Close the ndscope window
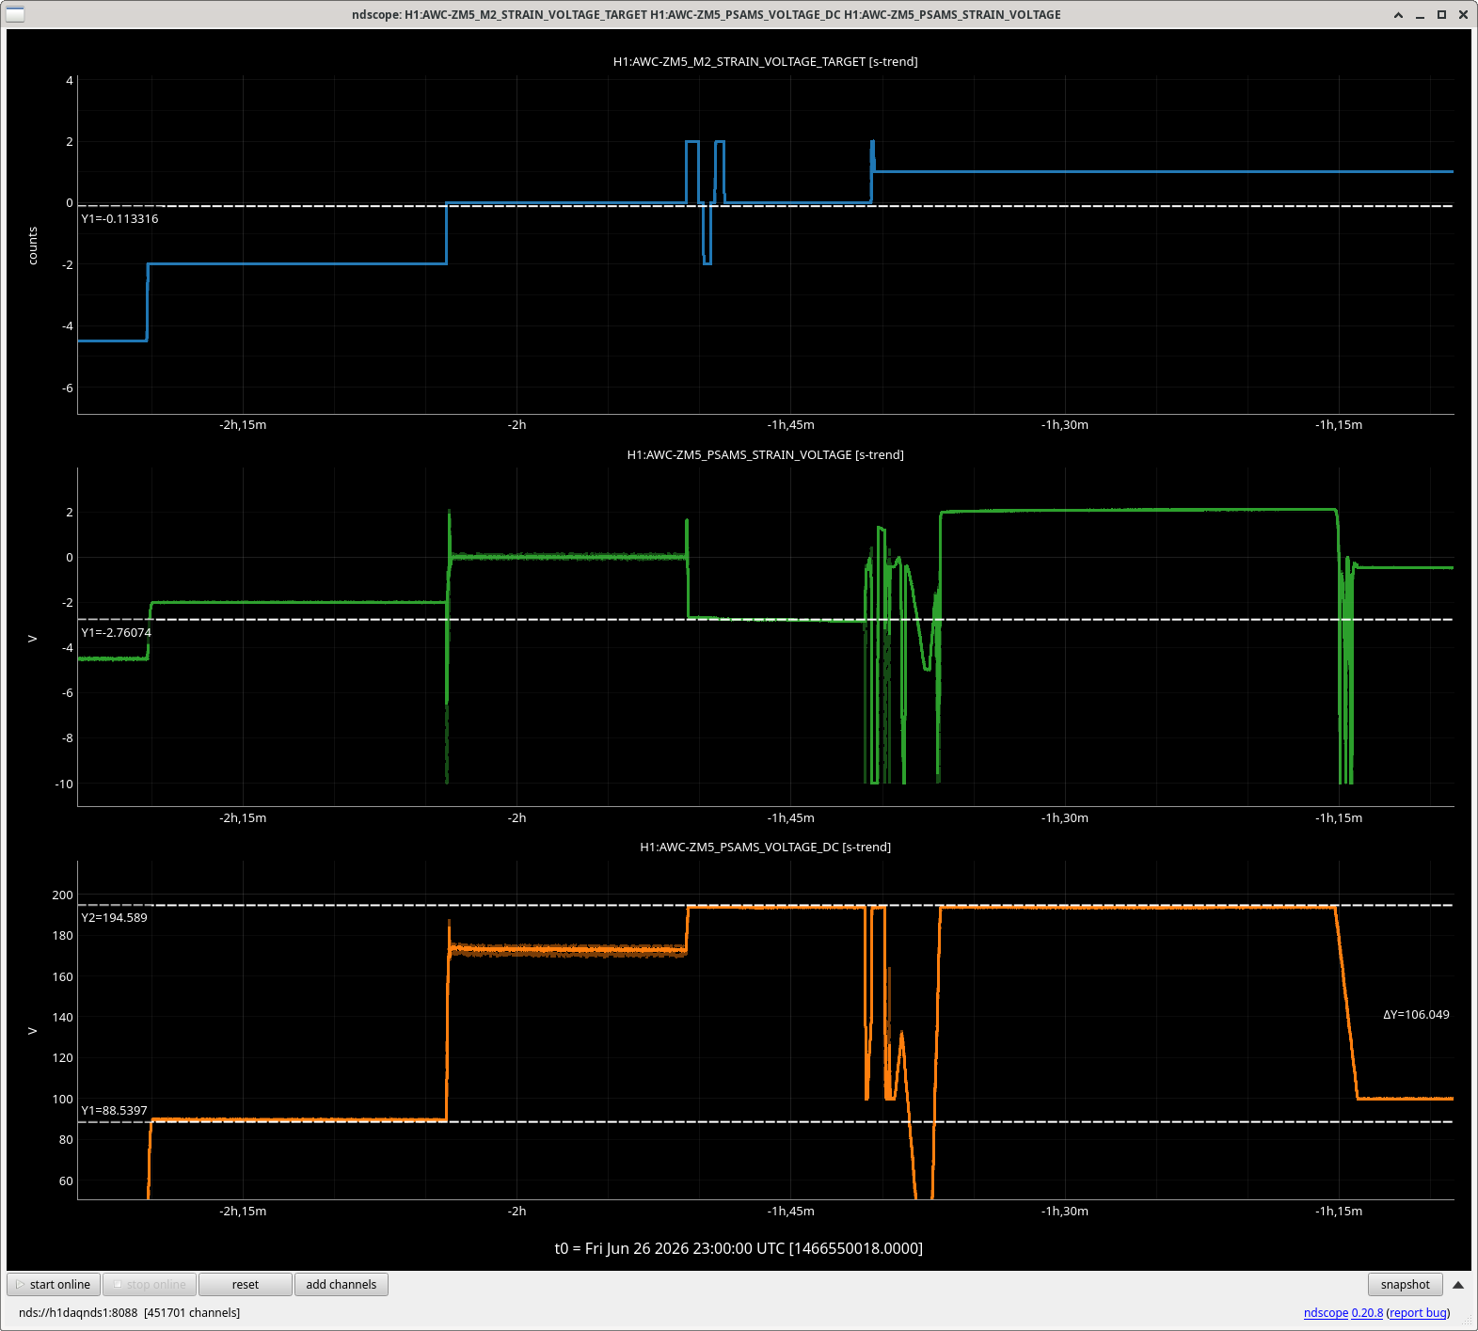 click(x=1463, y=14)
